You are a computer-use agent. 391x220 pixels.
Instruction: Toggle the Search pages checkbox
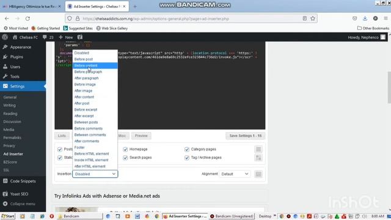(x=125, y=158)
